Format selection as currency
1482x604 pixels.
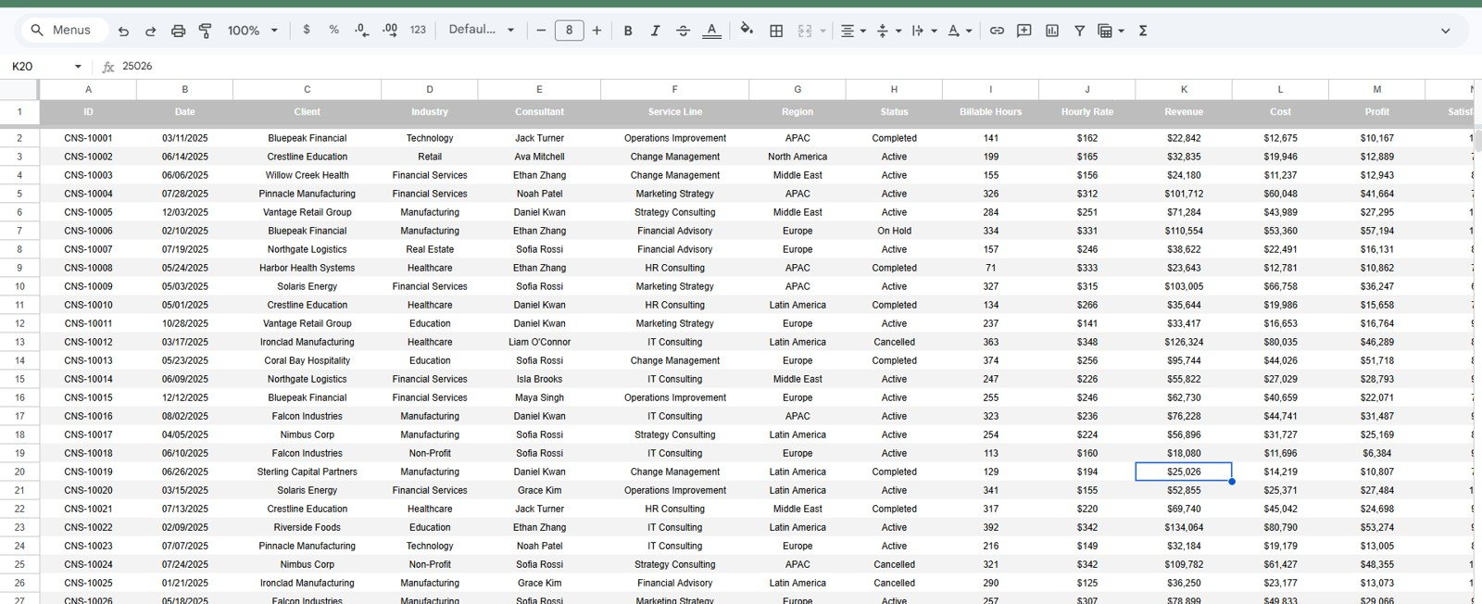(x=307, y=31)
